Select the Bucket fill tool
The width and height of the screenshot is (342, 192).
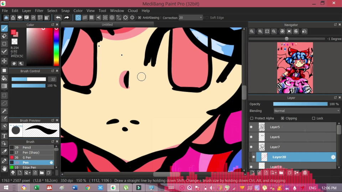coord(4,78)
